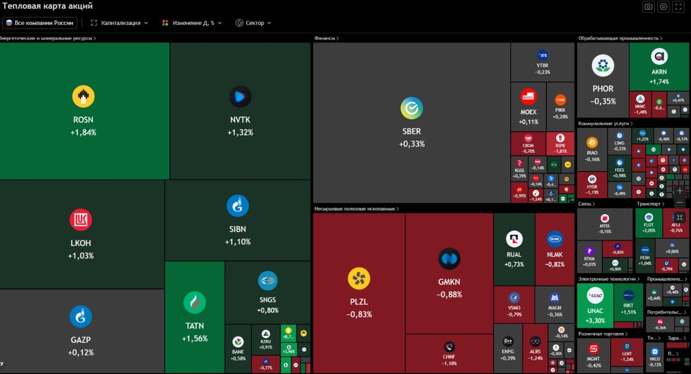Viewport: 691px width, 374px height.
Task: Open the LSNG stock tile
Action: [620, 141]
